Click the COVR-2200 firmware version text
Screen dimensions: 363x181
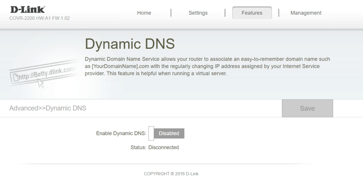(x=39, y=18)
